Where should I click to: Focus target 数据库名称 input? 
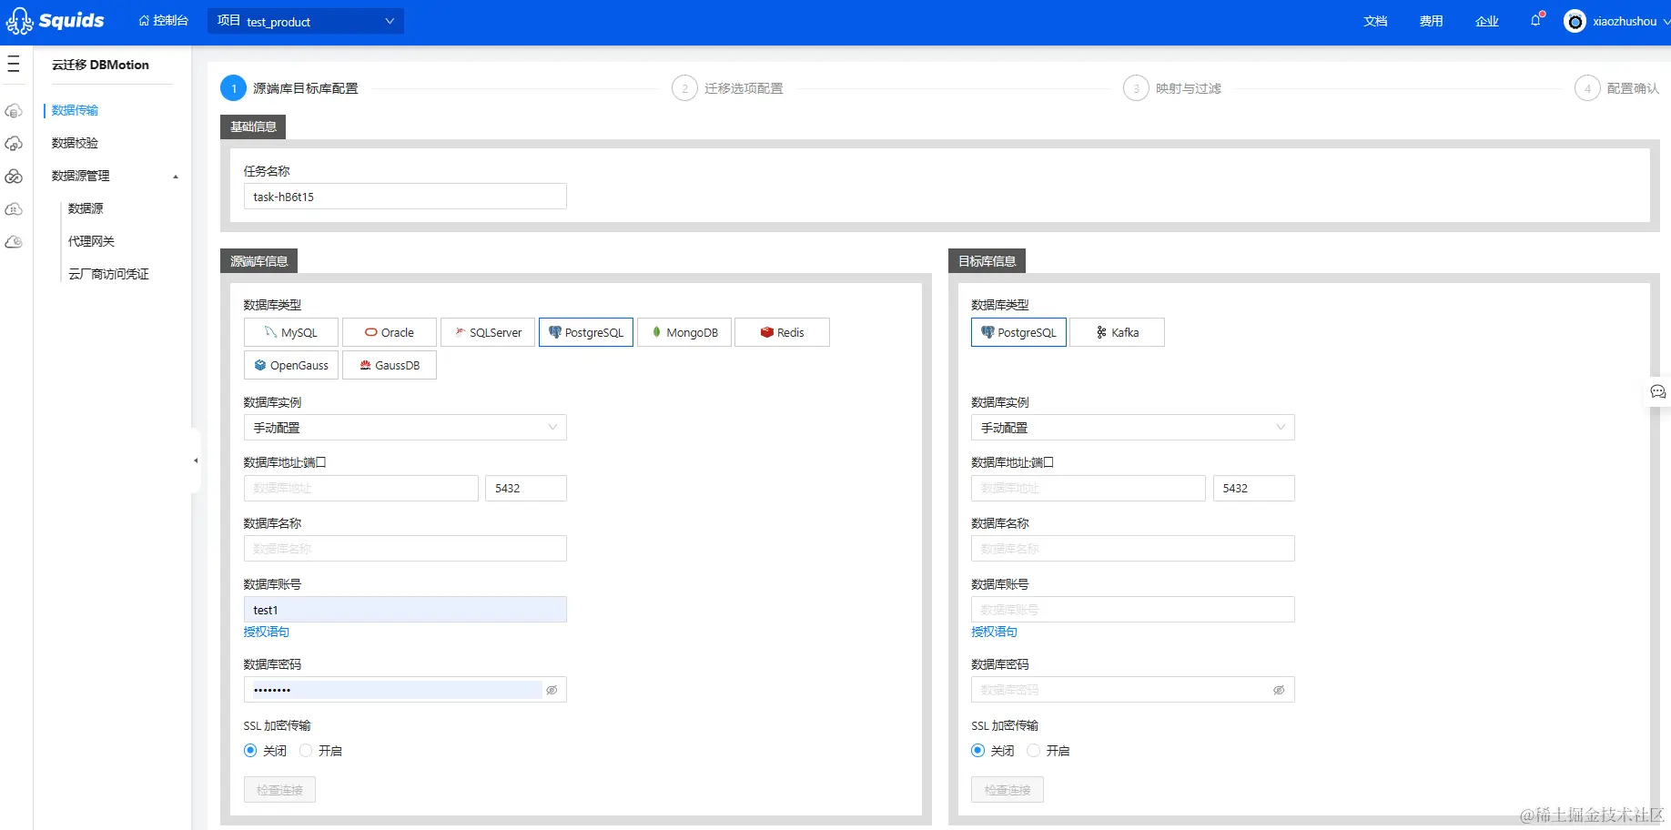tap(1133, 549)
